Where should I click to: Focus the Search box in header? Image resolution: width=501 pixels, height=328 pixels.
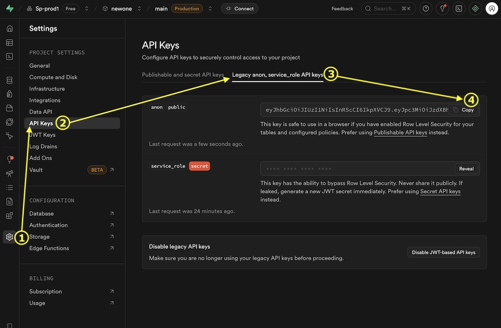click(388, 8)
